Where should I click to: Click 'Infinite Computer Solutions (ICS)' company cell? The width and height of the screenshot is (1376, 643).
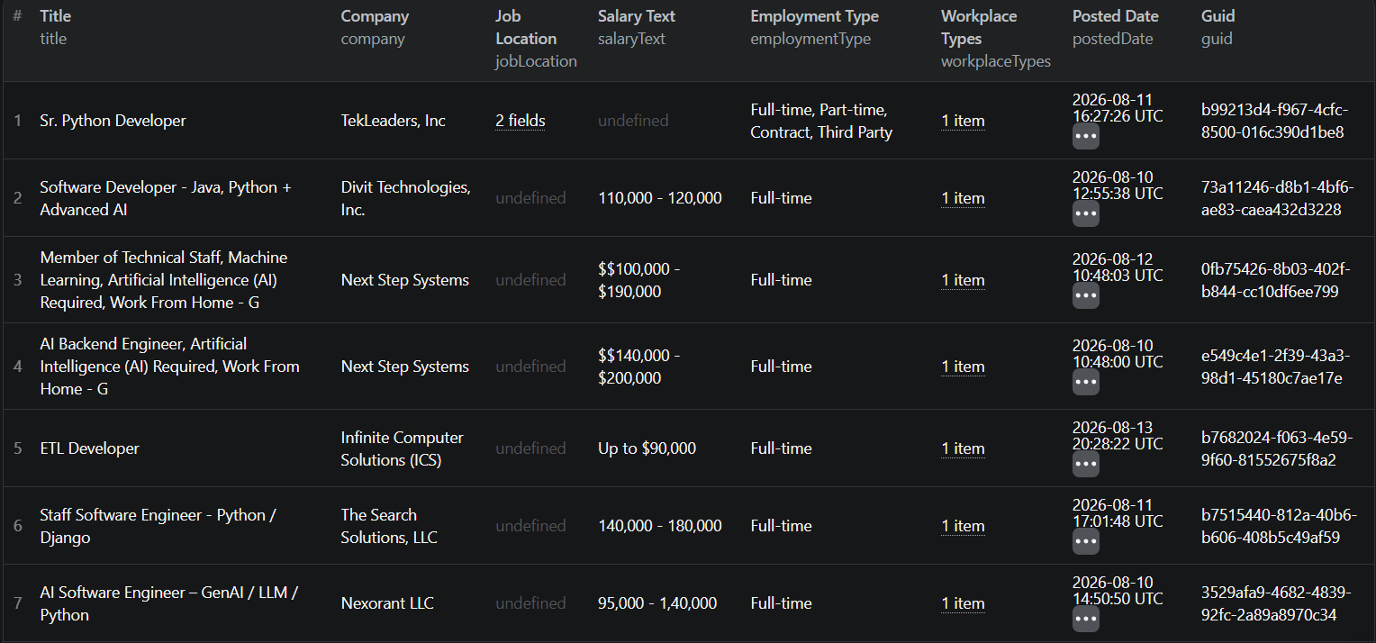tap(402, 448)
